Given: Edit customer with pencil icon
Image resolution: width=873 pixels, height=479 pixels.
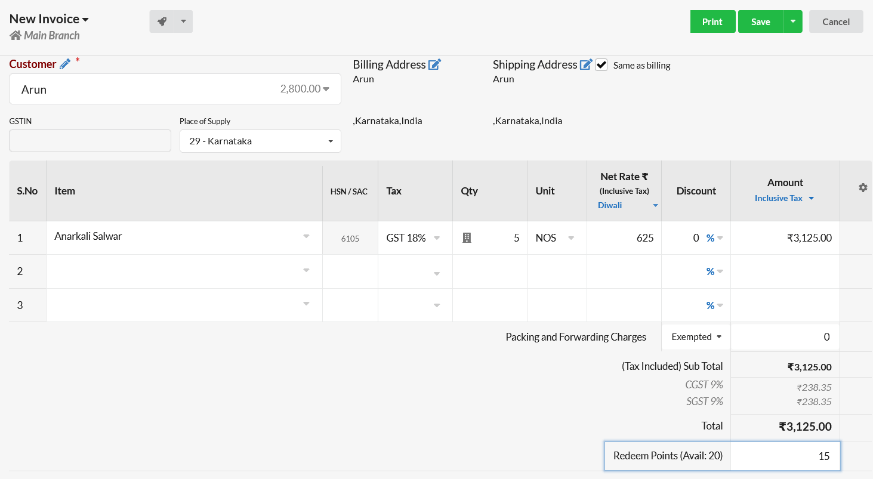Looking at the screenshot, I should coord(65,64).
